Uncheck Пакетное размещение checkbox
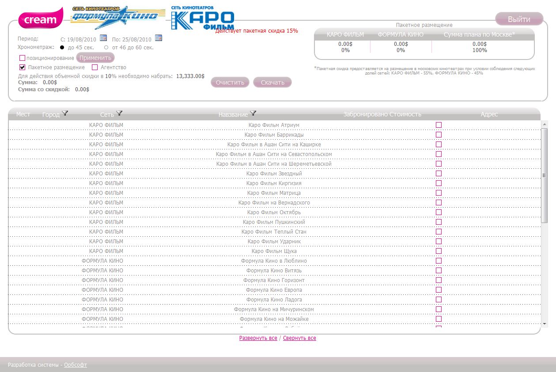 22,67
